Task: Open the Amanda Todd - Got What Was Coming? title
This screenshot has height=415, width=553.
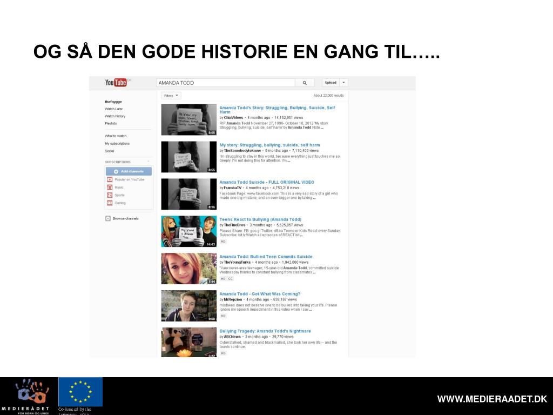Action: click(x=260, y=294)
